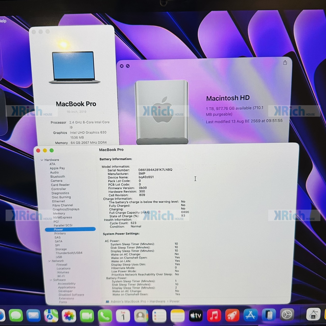This screenshot has width=326, height=326.
Task: Select Graphics/Displays in the sidebar
Action: [66, 209]
